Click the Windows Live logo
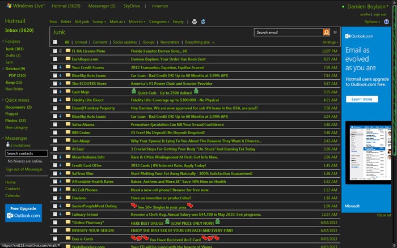Image resolution: width=397 pixels, height=248 pixels. tap(26, 6)
